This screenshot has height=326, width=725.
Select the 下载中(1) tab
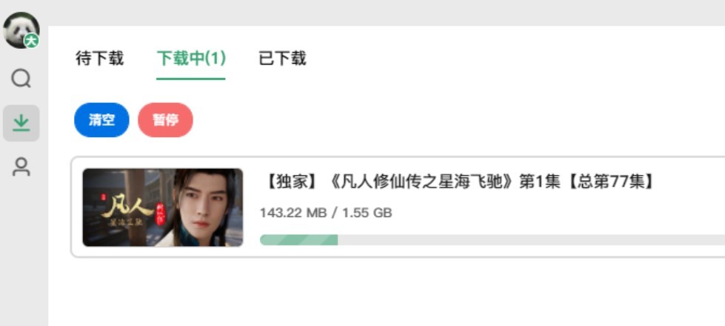coord(191,59)
